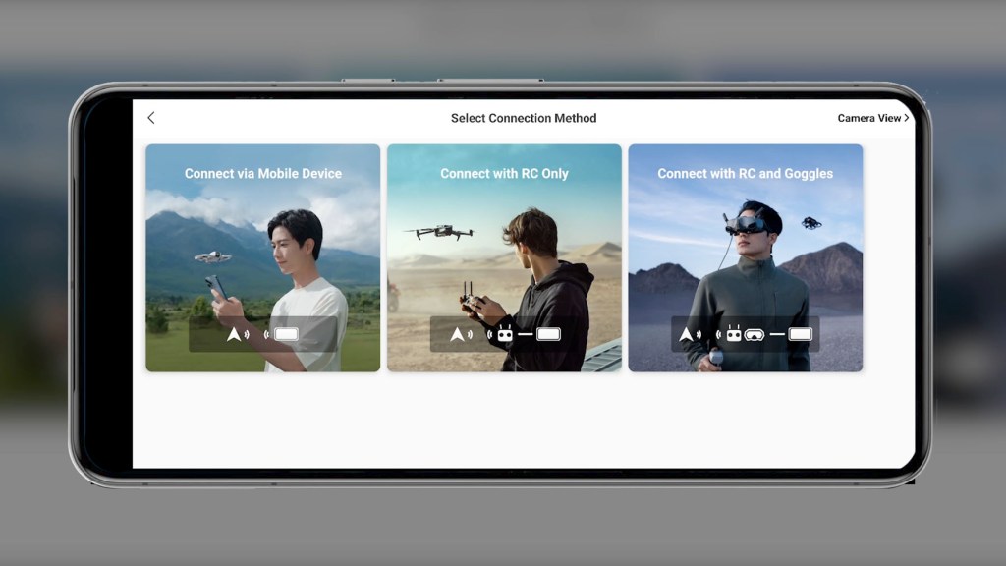This screenshot has width=1006, height=566.
Task: Click the chevron next to Camera View
Action: (x=906, y=118)
